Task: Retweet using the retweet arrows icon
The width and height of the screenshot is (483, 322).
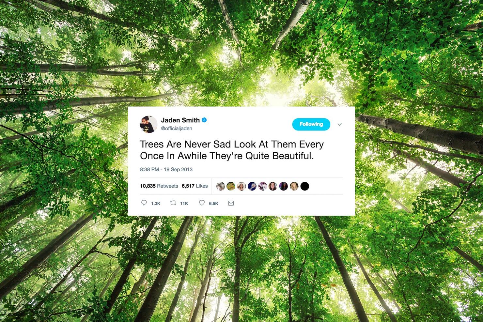Action: [x=173, y=203]
